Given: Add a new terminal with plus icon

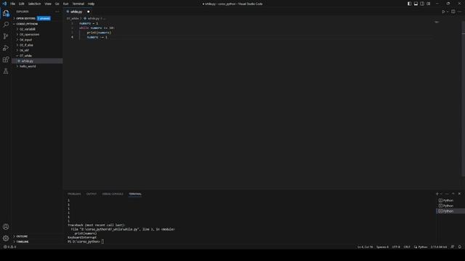Looking at the screenshot, I should pos(437,194).
